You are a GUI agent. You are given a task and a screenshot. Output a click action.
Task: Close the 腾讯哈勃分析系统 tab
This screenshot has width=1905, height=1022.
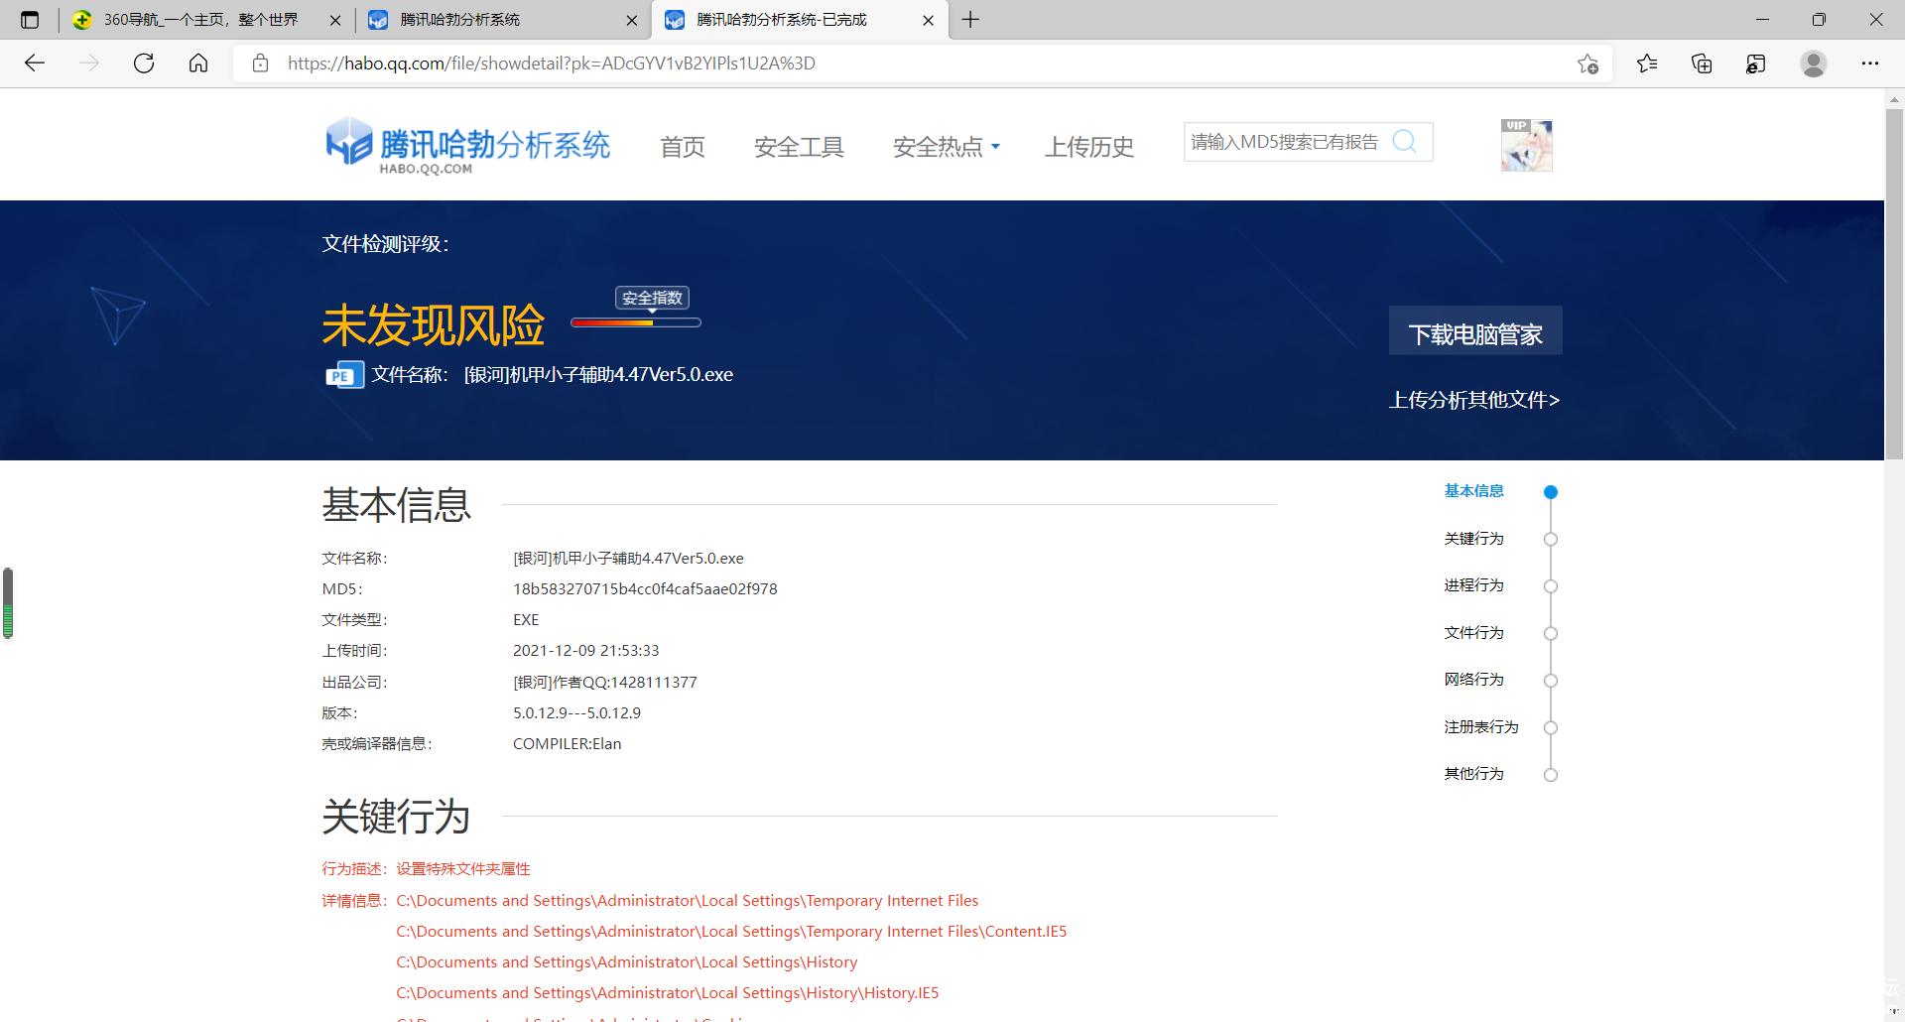632,20
